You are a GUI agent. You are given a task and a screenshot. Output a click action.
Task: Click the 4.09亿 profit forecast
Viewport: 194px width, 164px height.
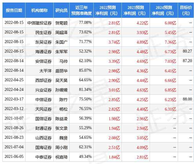pyautogui.click(x=142, y=147)
